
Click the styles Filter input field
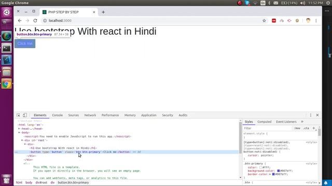(267, 128)
